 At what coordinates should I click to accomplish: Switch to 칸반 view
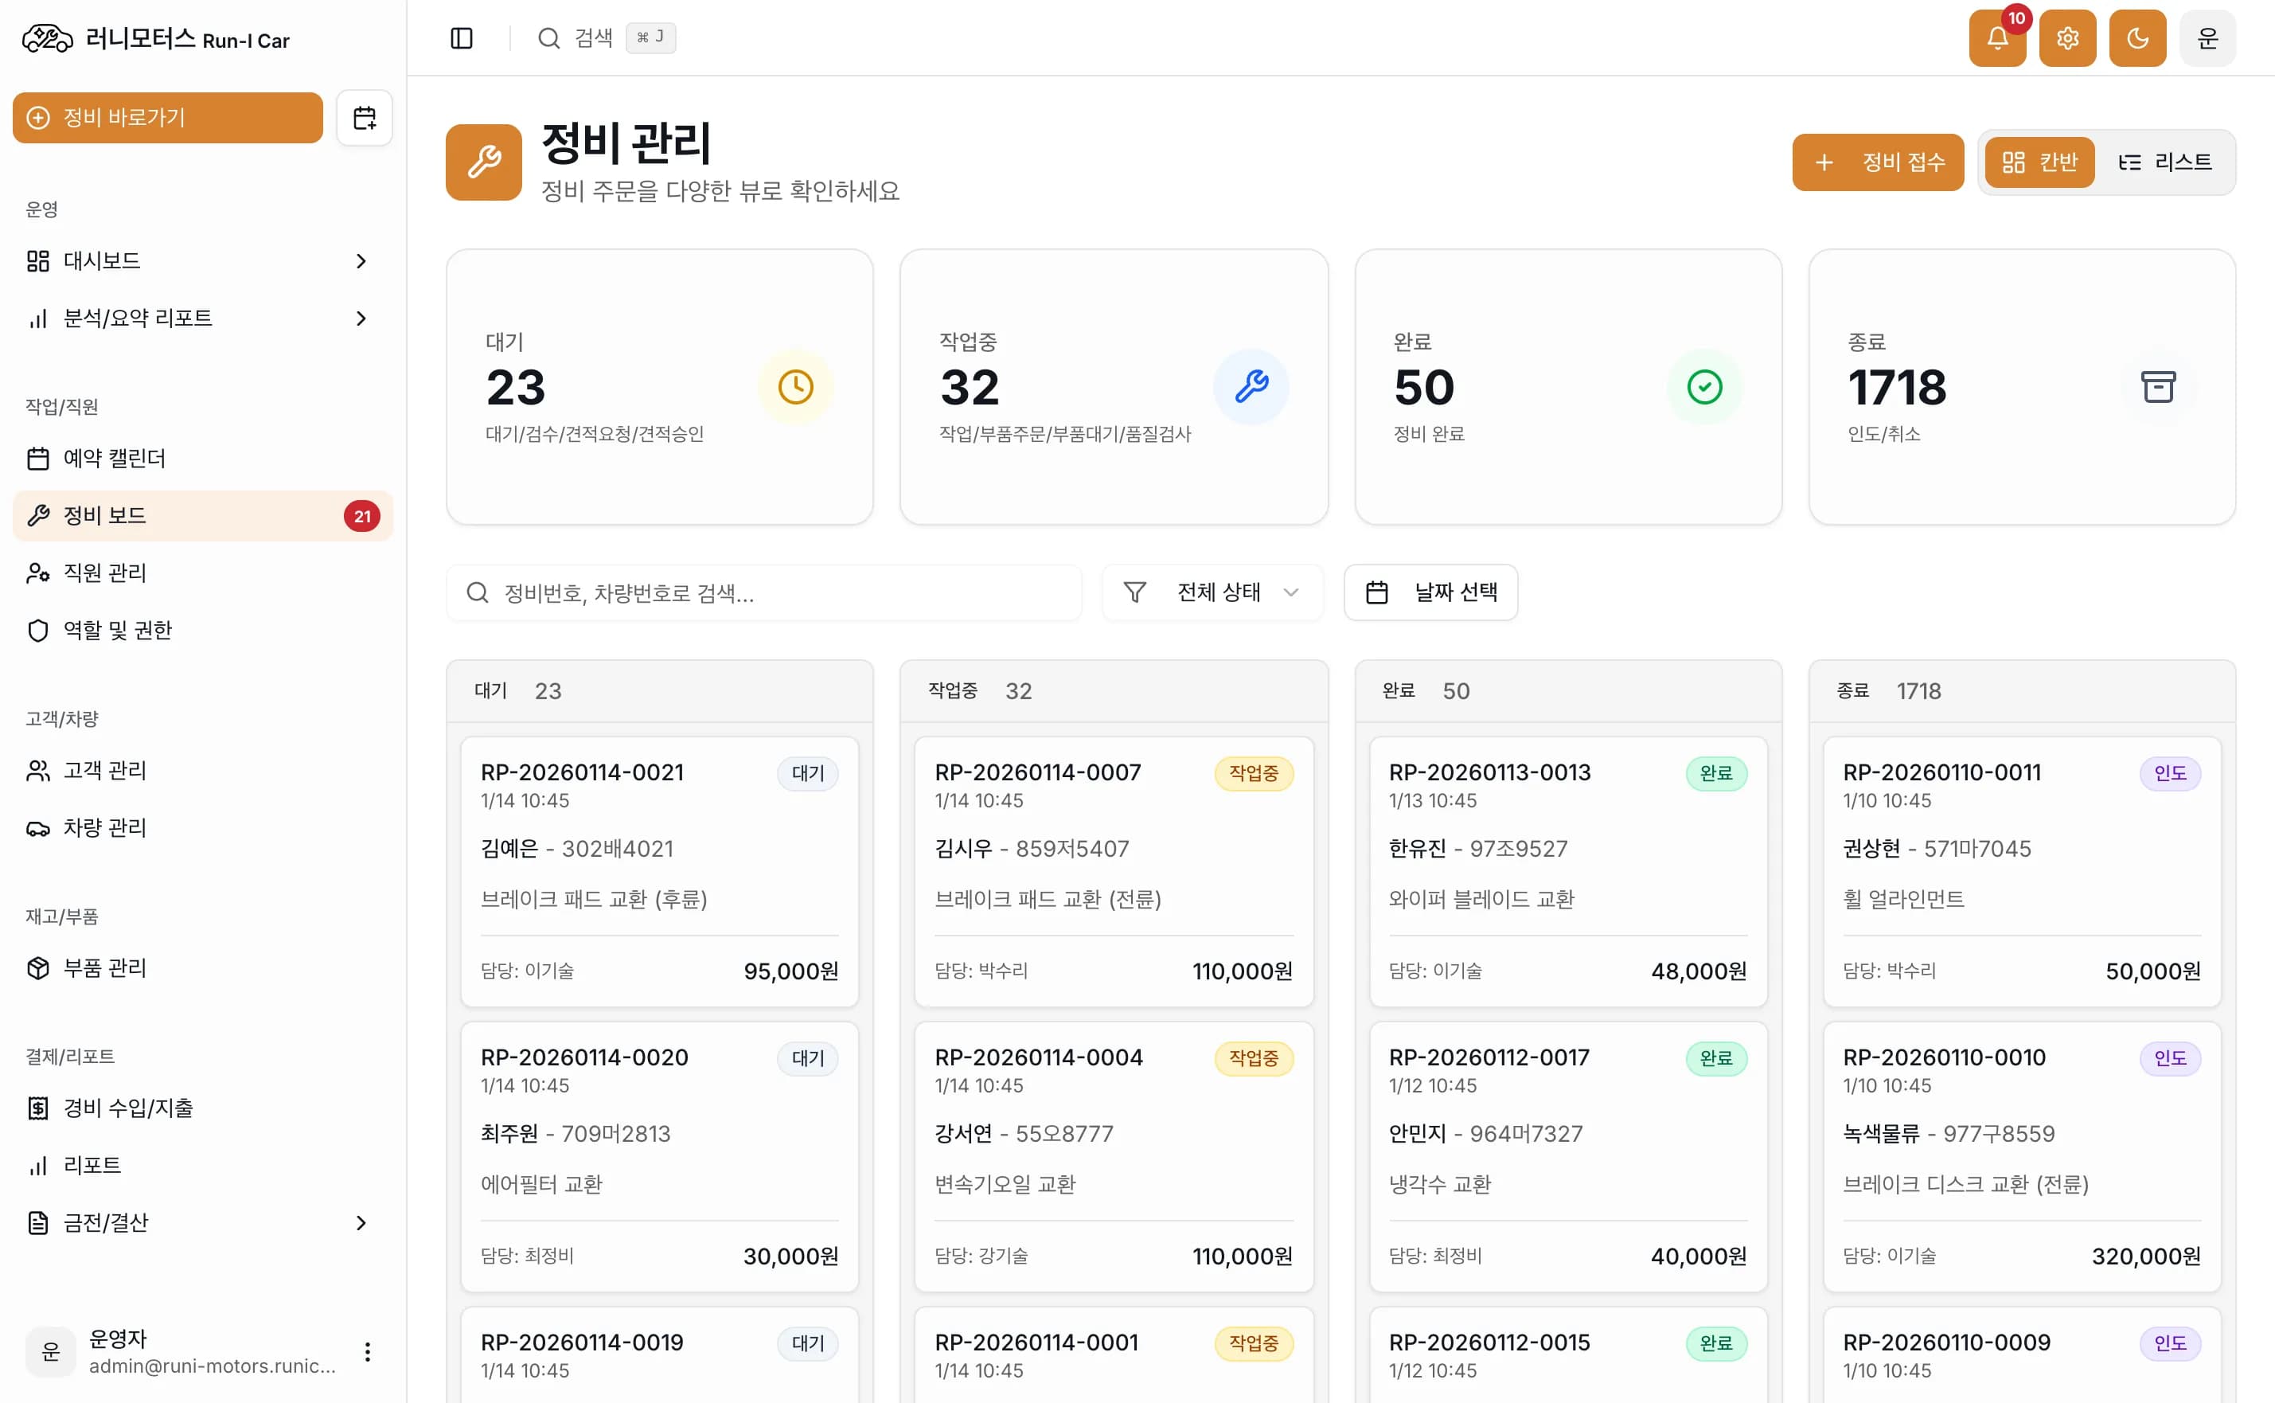coord(2039,162)
